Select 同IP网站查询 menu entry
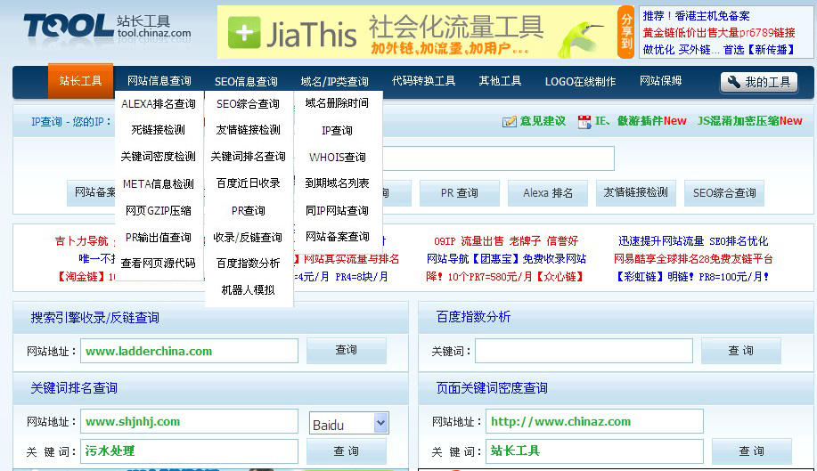This screenshot has height=471, width=817. click(x=337, y=210)
